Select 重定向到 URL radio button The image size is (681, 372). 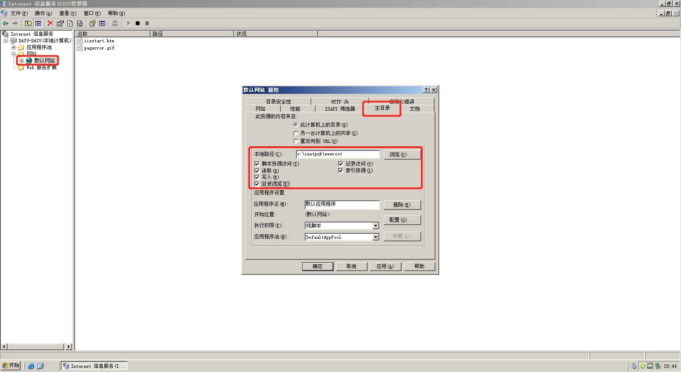pos(296,141)
